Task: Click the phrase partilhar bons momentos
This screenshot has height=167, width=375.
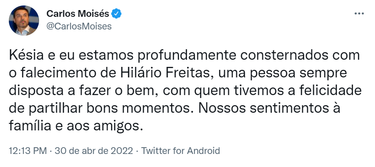Action: coord(108,108)
